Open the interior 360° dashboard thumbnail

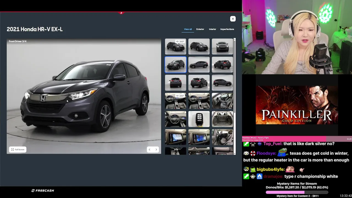[175, 101]
